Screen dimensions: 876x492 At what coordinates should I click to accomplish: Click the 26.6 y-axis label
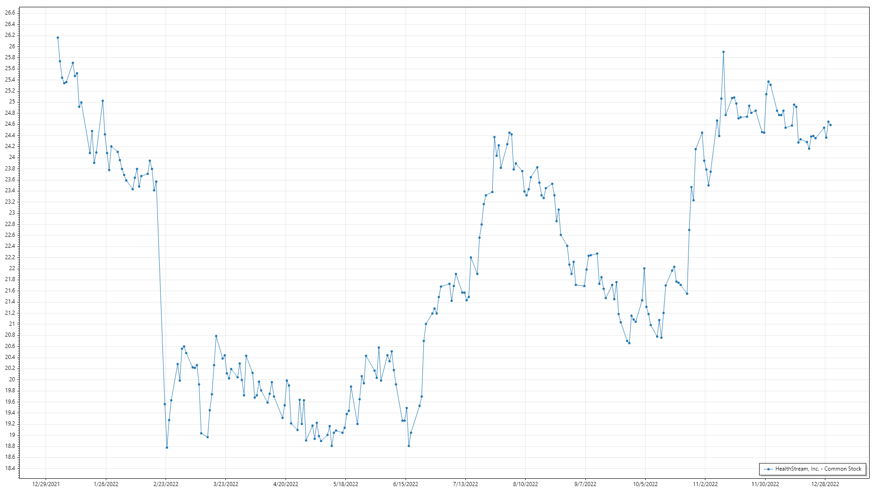tap(10, 13)
